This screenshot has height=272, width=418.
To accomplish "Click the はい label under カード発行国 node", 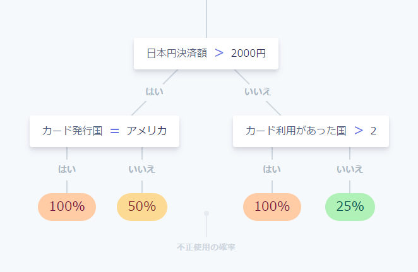I will (67, 169).
